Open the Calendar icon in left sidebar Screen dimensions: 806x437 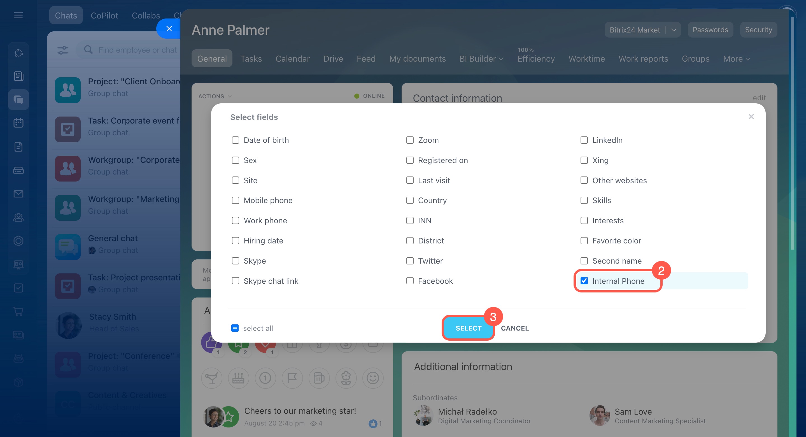tap(18, 123)
